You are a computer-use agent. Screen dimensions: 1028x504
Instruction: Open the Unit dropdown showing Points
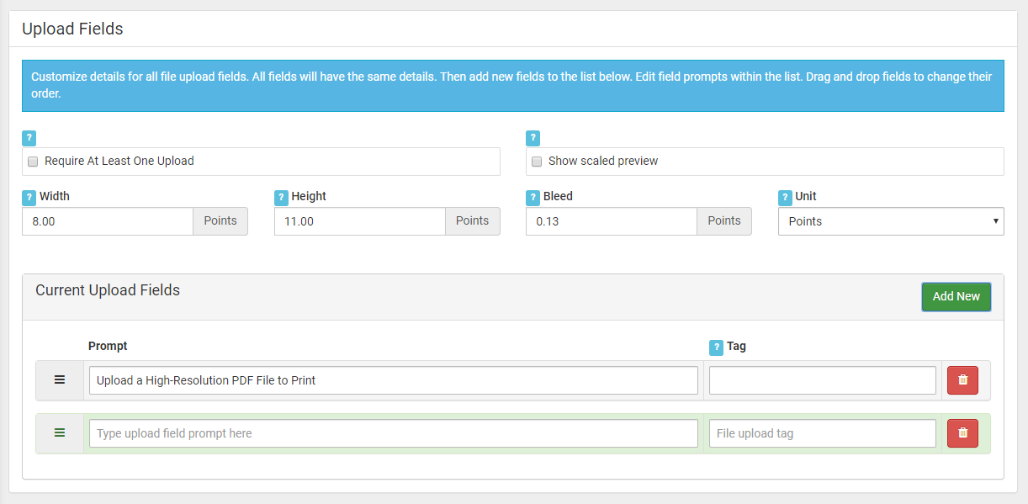point(891,221)
